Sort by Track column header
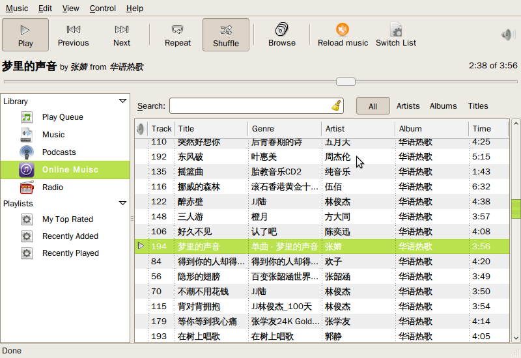 pos(161,129)
